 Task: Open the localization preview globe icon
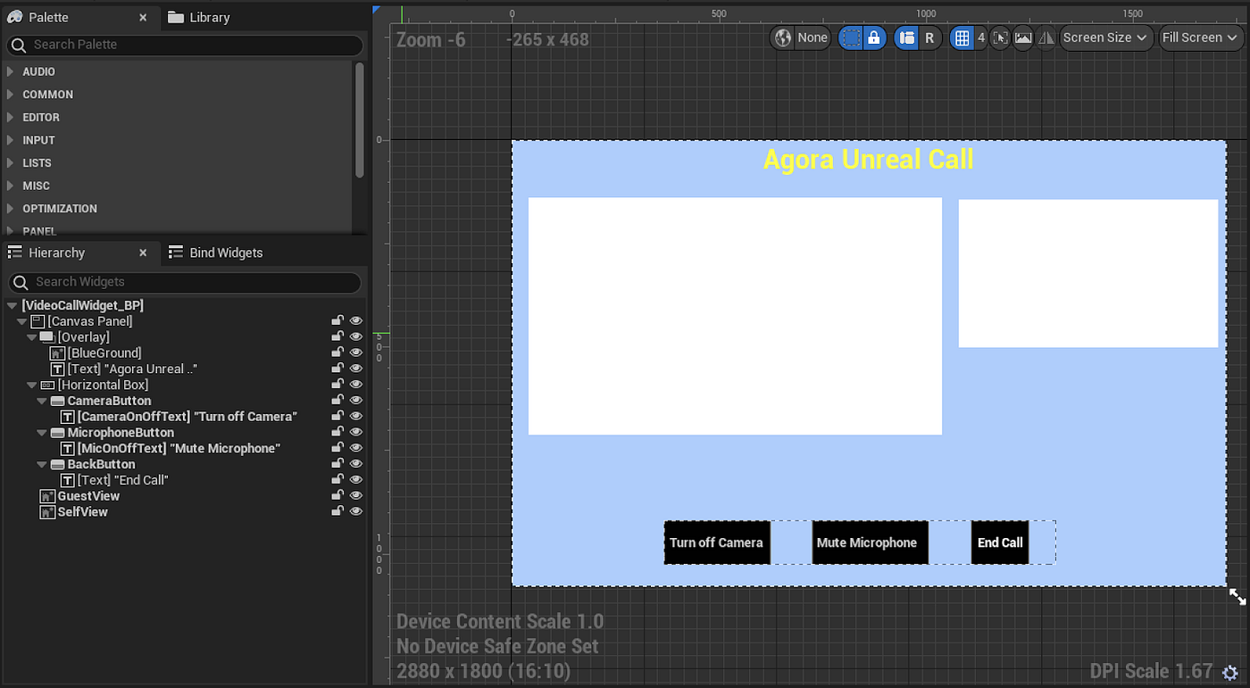click(x=783, y=37)
